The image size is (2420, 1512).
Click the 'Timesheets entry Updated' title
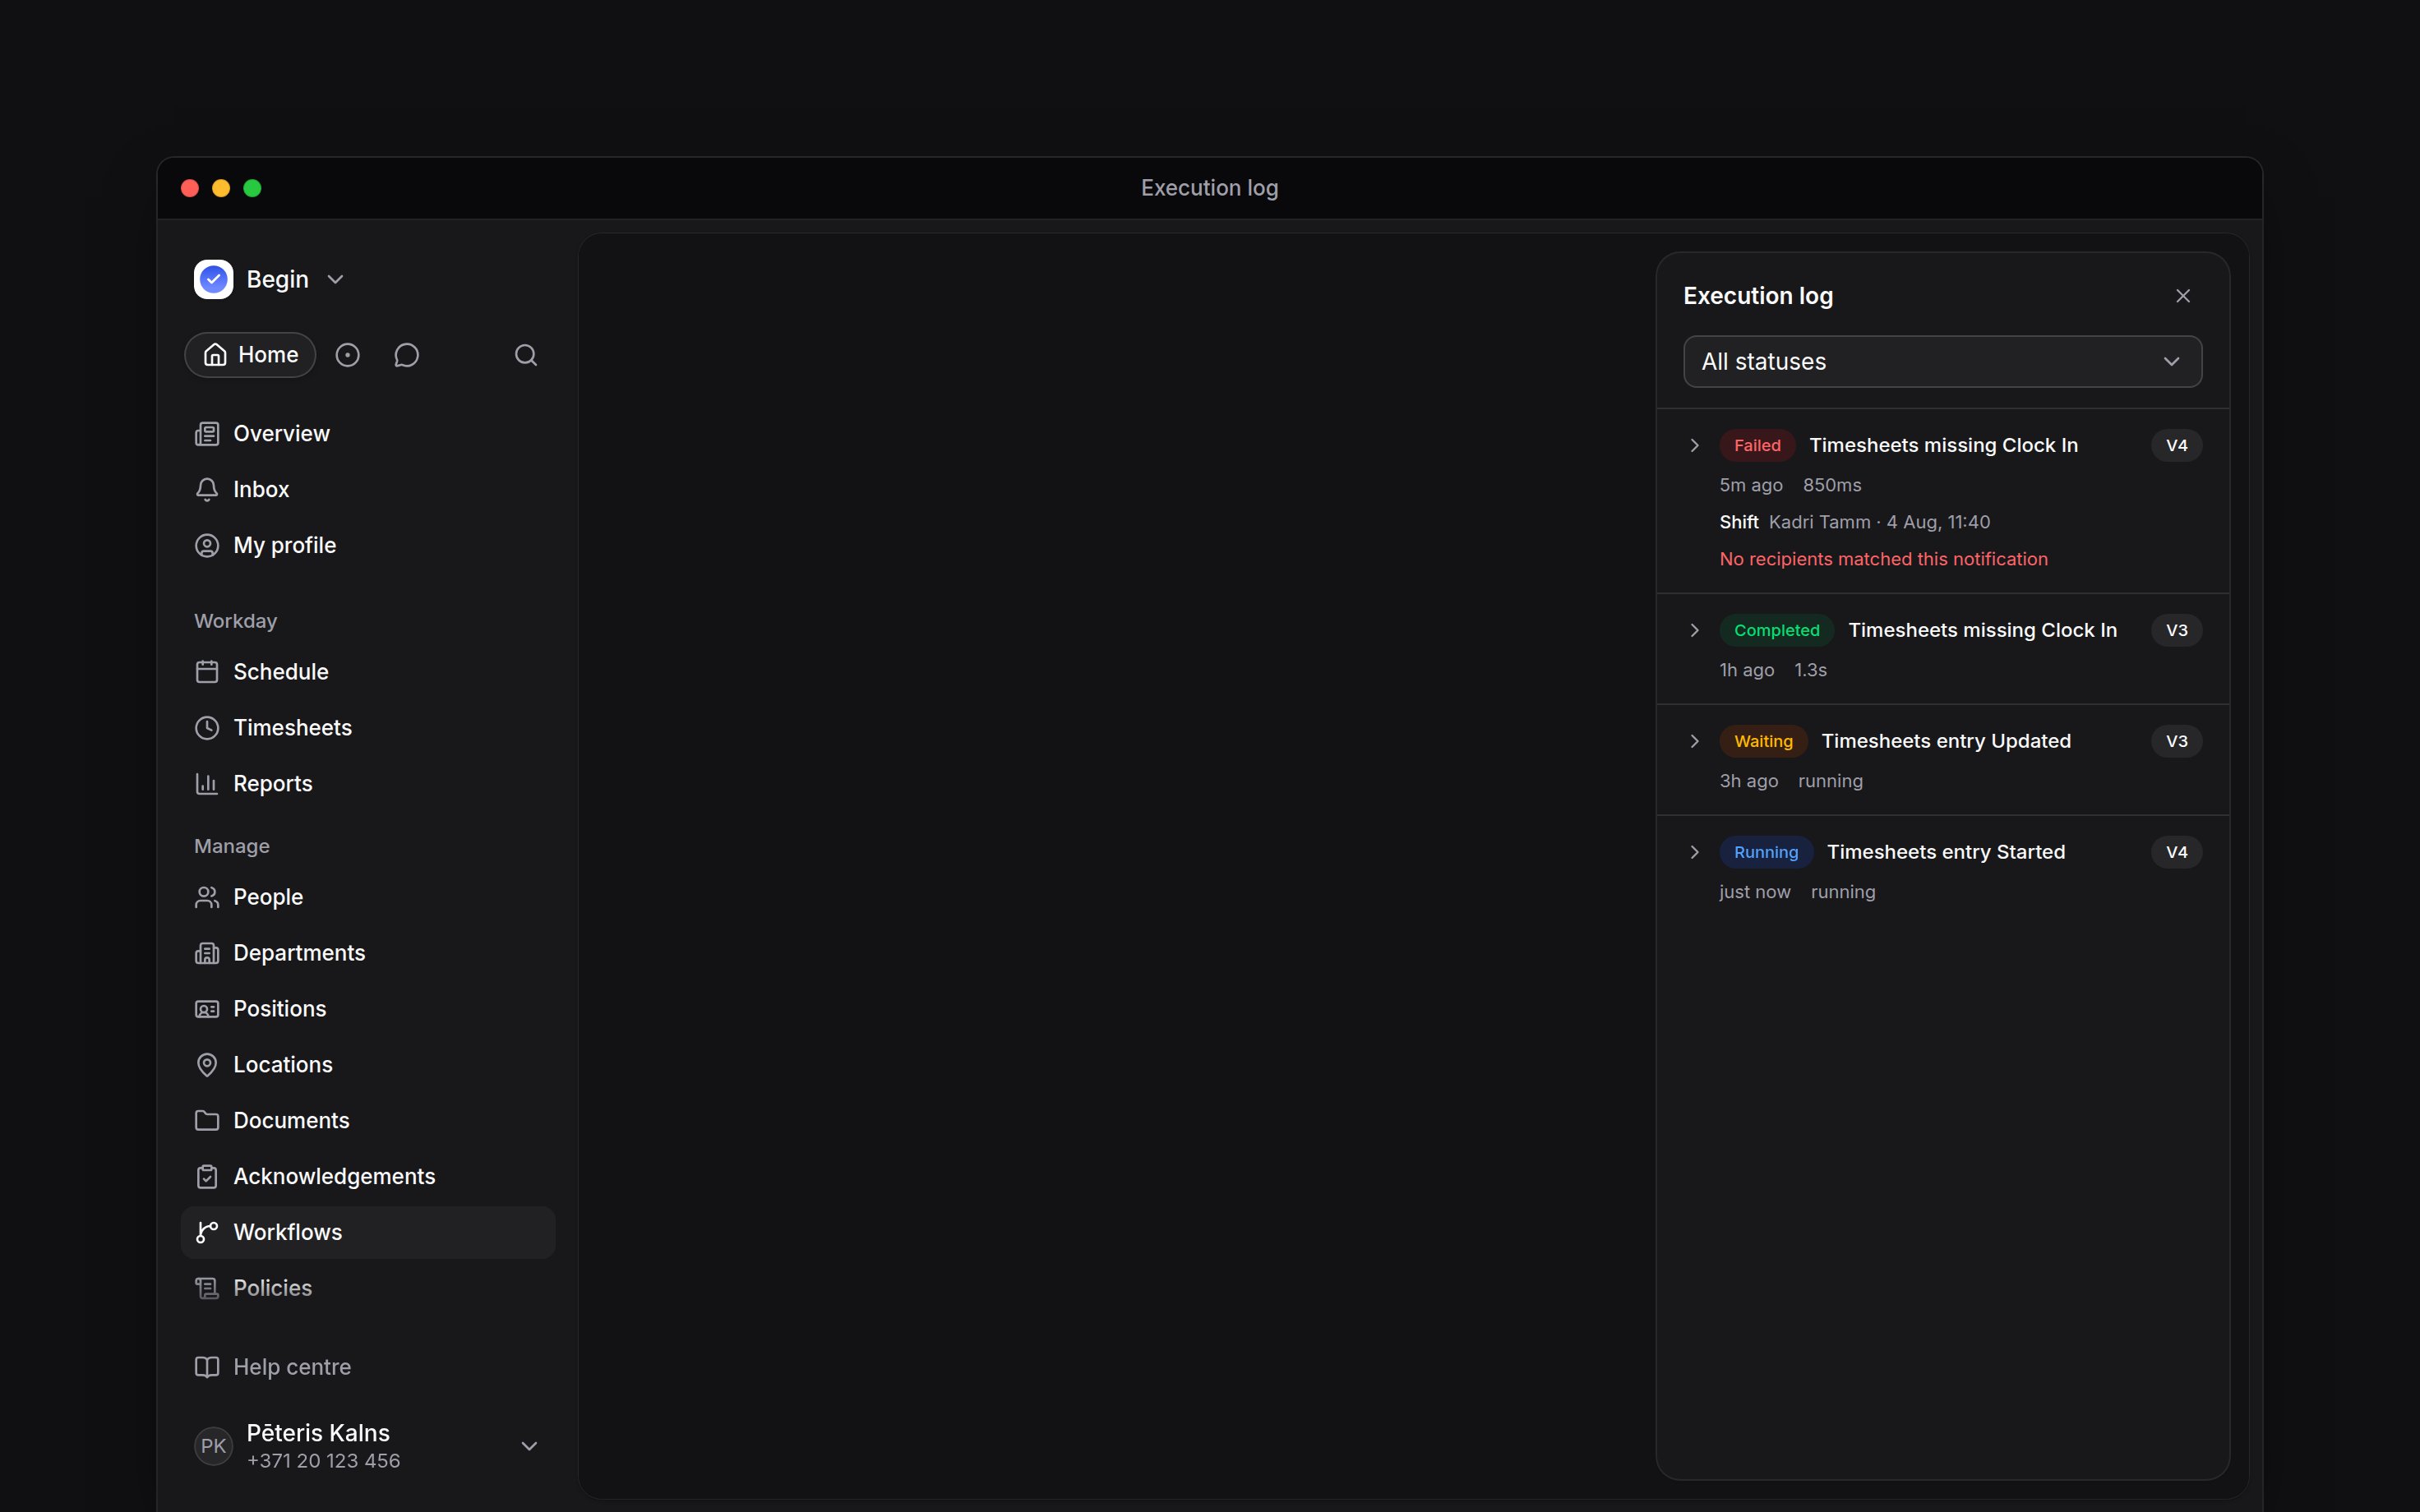1946,742
